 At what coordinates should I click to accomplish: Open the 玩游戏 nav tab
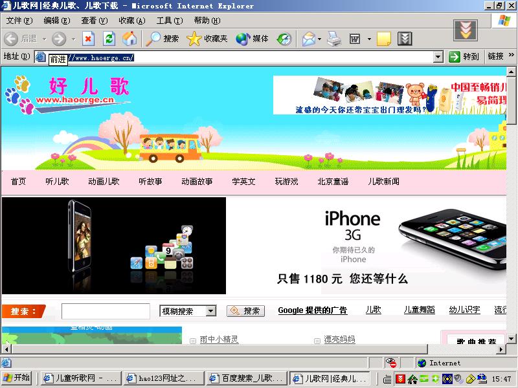286,182
